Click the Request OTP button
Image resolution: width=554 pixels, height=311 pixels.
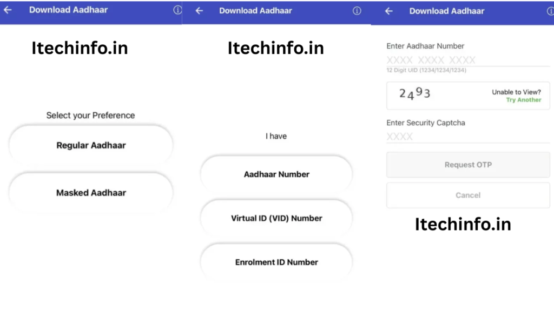468,165
